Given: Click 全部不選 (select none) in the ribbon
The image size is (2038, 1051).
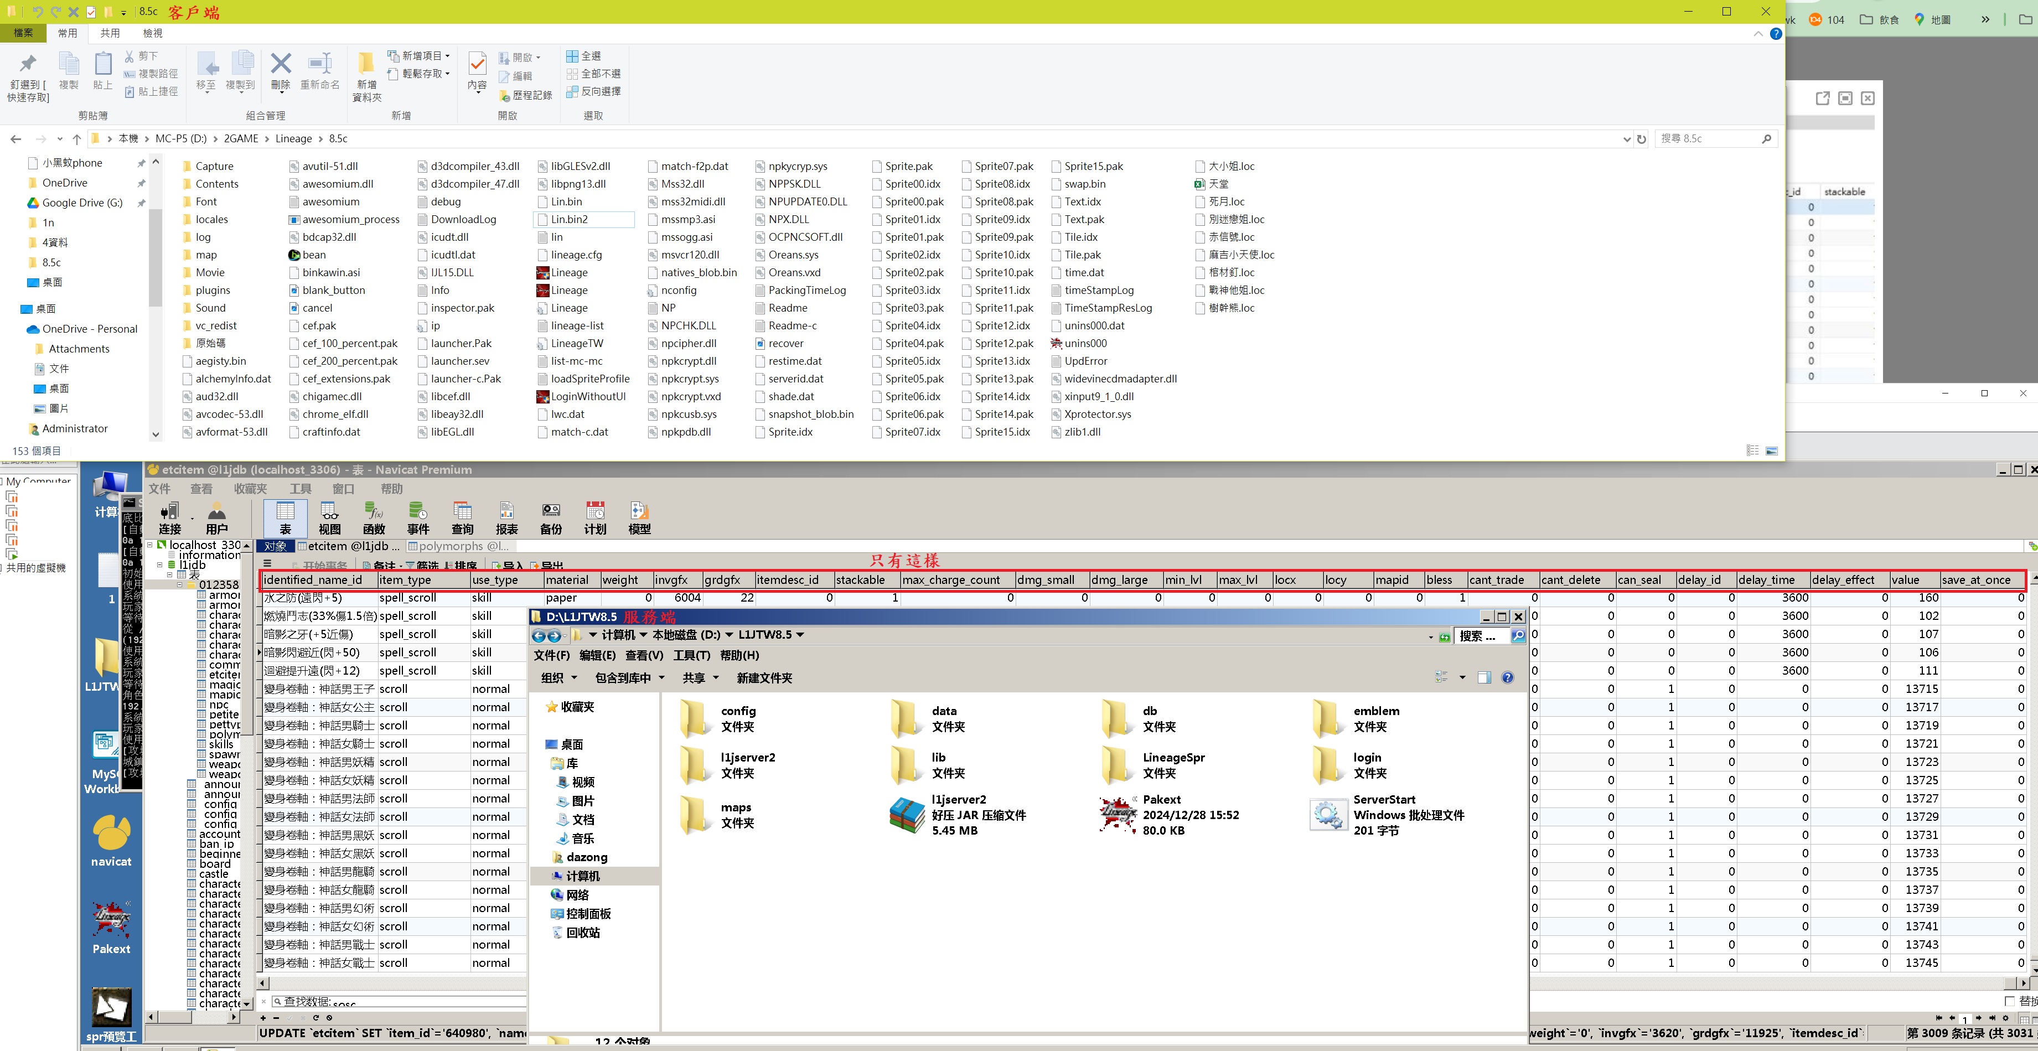Looking at the screenshot, I should tap(593, 74).
